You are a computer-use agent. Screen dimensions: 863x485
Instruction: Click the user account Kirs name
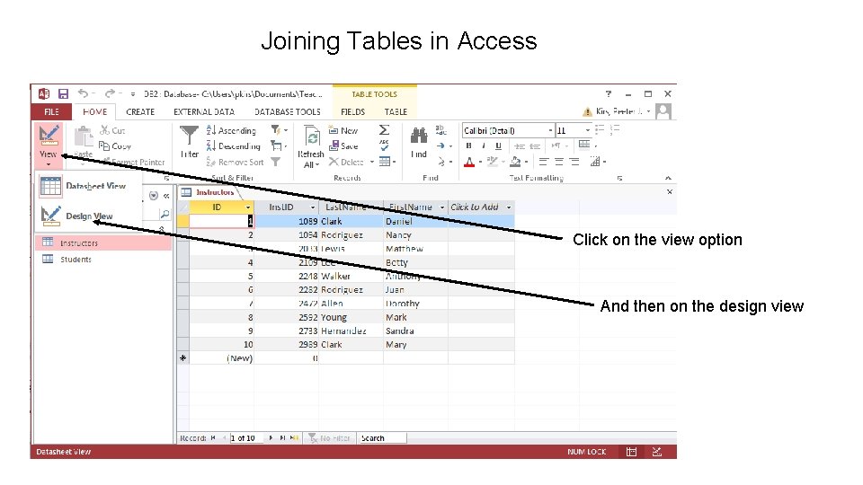tap(618, 111)
